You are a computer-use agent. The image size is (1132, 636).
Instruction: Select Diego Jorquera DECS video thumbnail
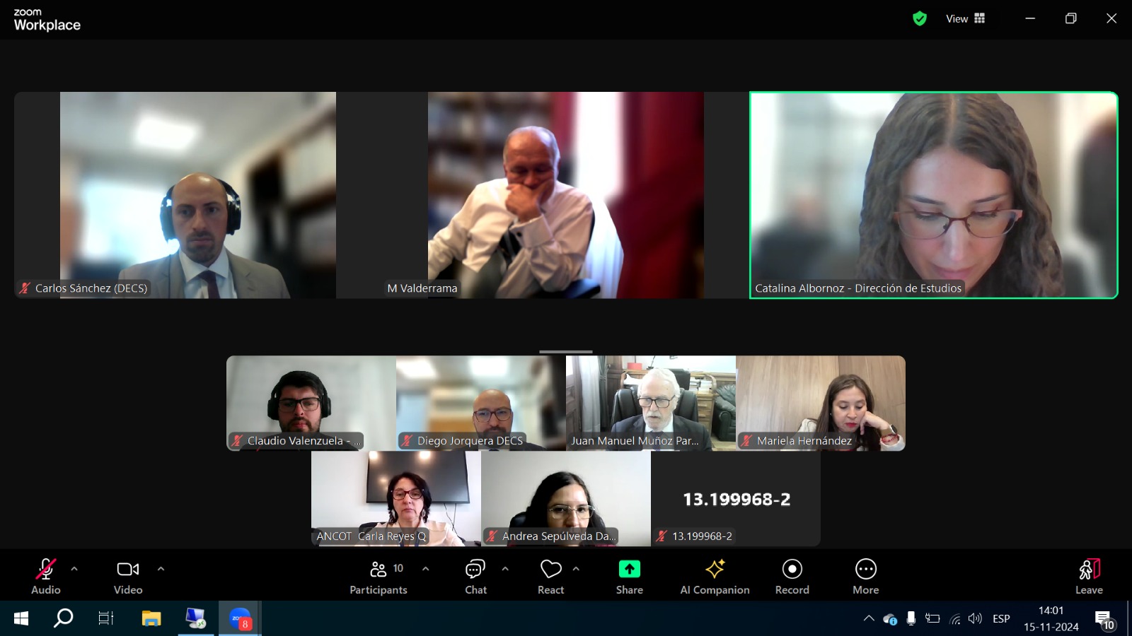tap(481, 403)
